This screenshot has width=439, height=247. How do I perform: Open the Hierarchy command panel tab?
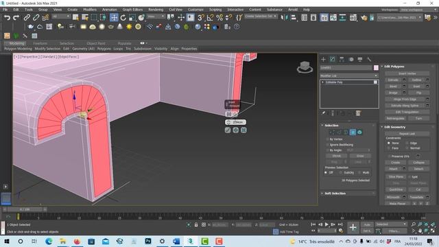342,60
